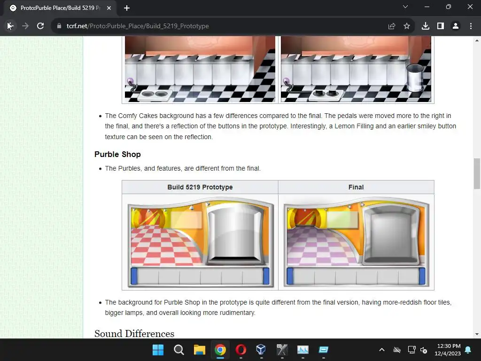Bookmark this page with the star
Screen dimensions: 481x361
pos(407,26)
